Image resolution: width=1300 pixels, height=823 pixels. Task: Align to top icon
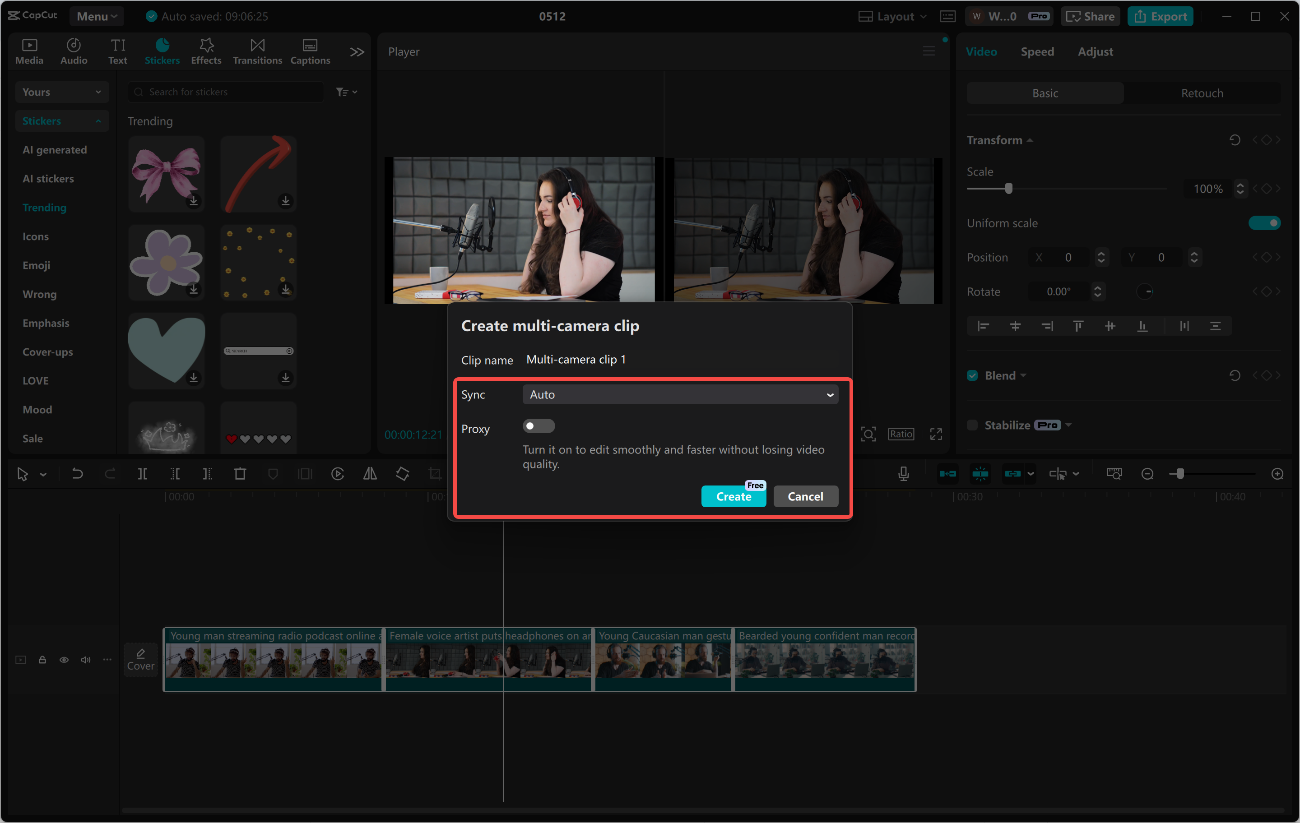pos(1078,326)
